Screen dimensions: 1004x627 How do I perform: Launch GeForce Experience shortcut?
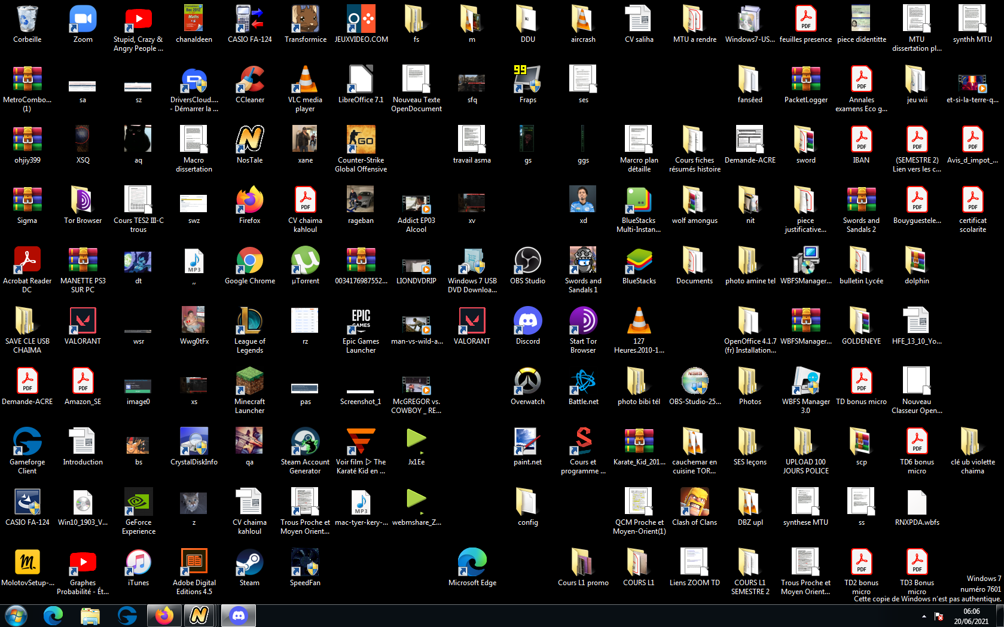coord(139,511)
